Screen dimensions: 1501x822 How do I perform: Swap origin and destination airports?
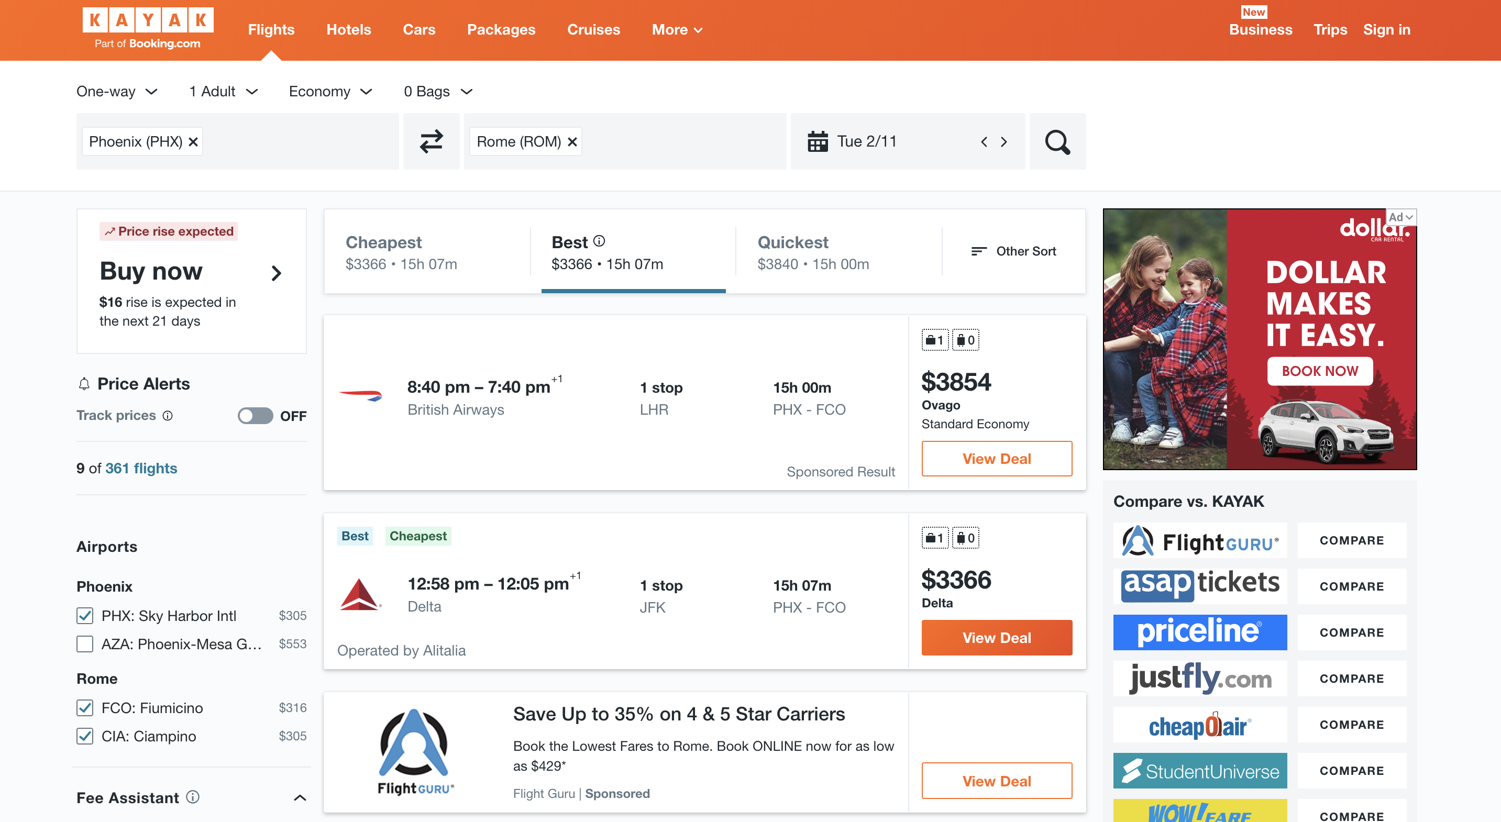[431, 141]
